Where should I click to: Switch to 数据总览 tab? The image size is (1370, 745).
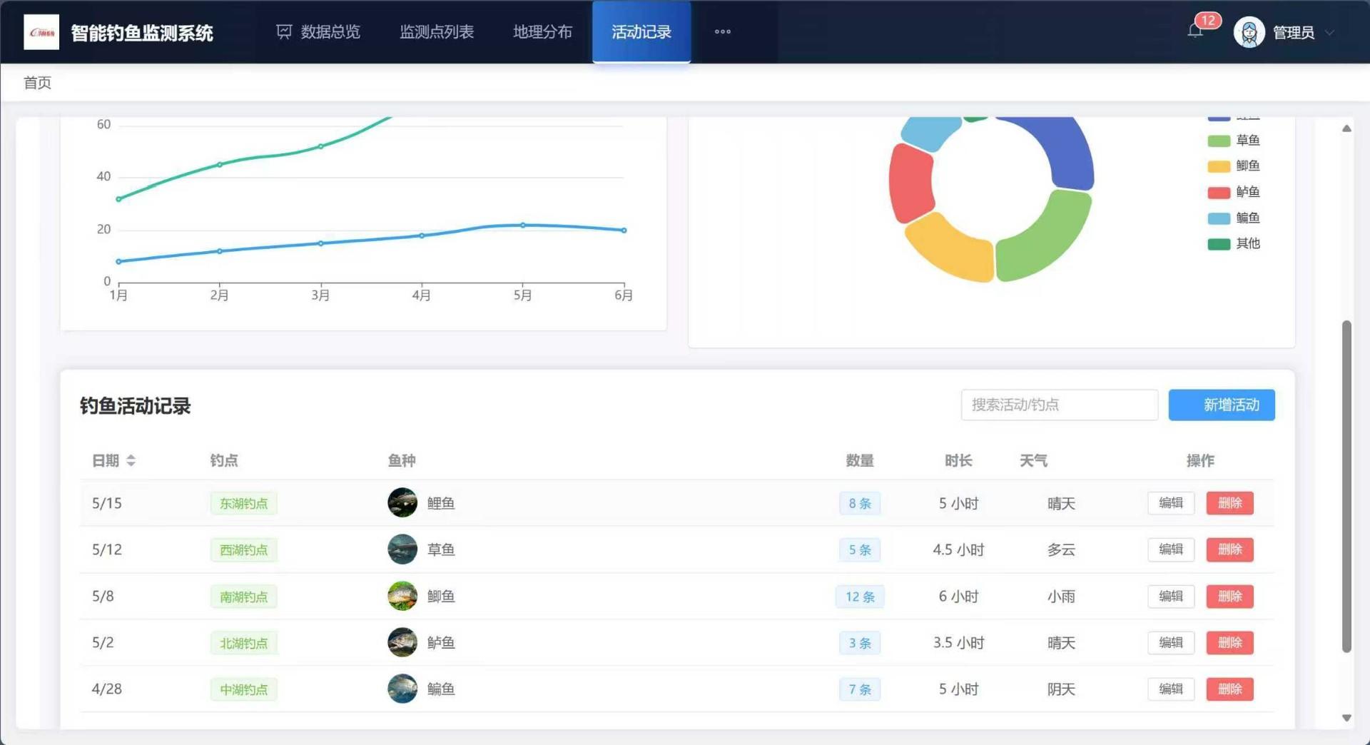318,32
